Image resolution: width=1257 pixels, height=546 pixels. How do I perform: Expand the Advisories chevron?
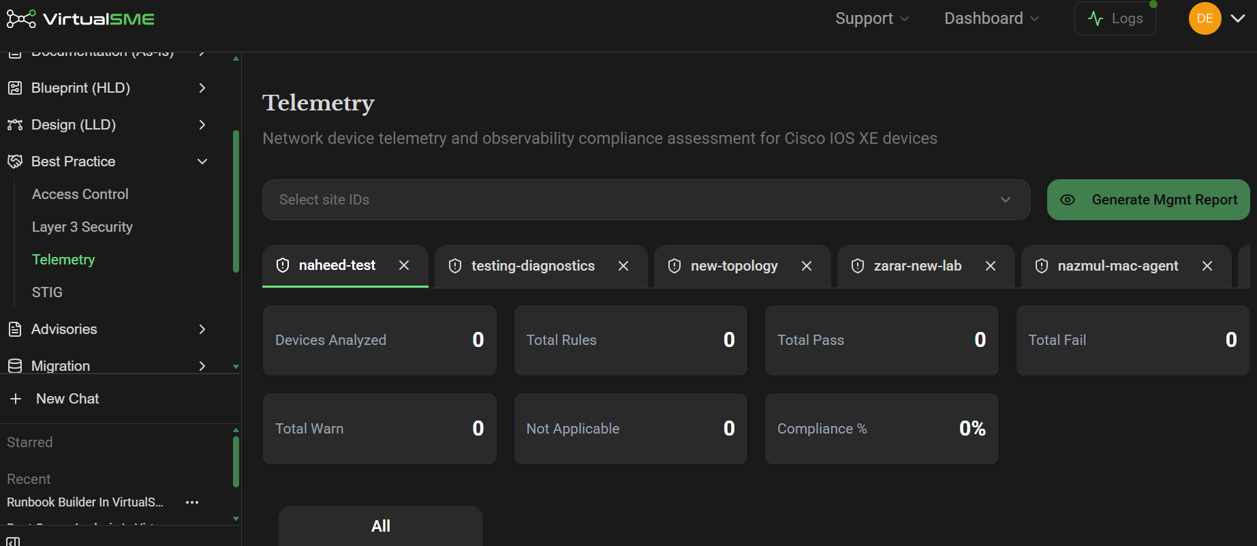pyautogui.click(x=202, y=329)
